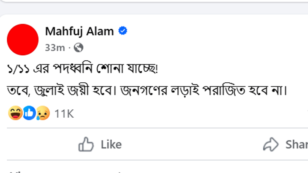The width and height of the screenshot is (308, 173).
Task: Click the Like button label
Action: (111, 145)
